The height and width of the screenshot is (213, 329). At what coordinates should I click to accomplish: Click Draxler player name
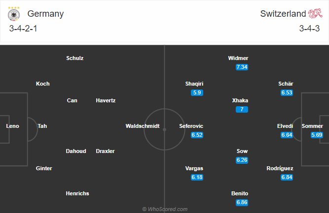click(105, 151)
